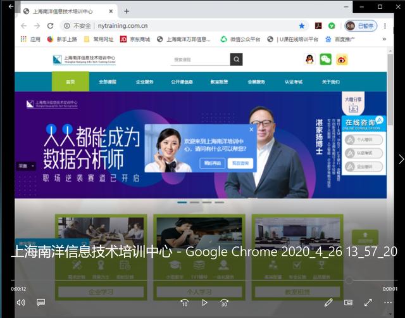The height and width of the screenshot is (318, 405).
Task: Open 百度推广 bookmark
Action: click(340, 39)
